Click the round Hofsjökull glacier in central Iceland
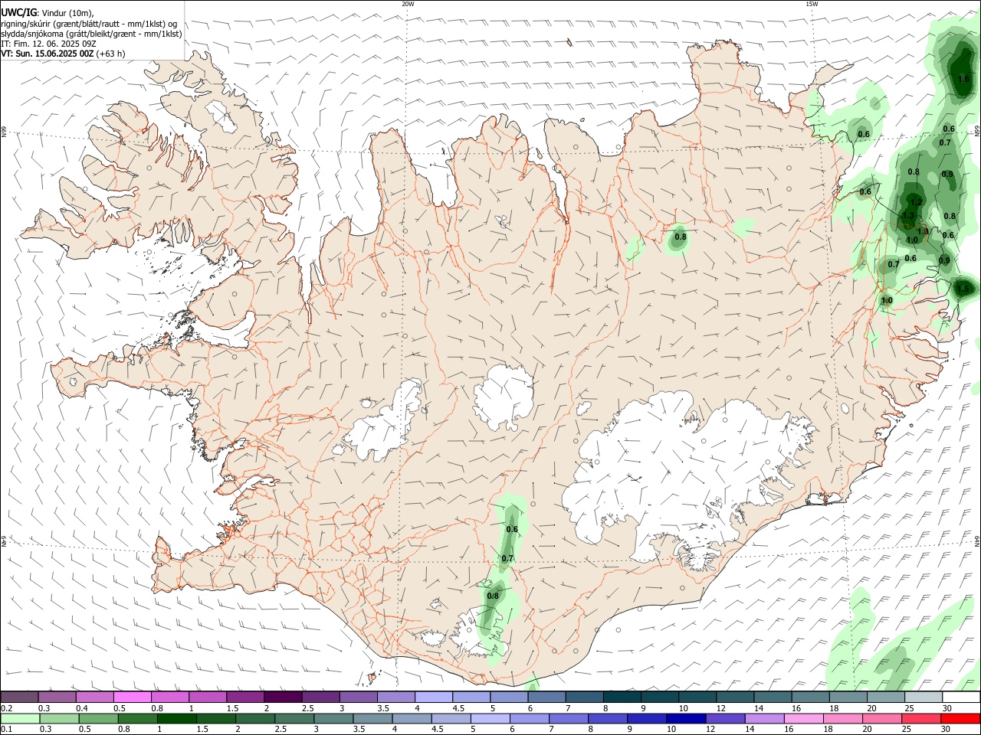The height and width of the screenshot is (735, 981). coord(504,398)
